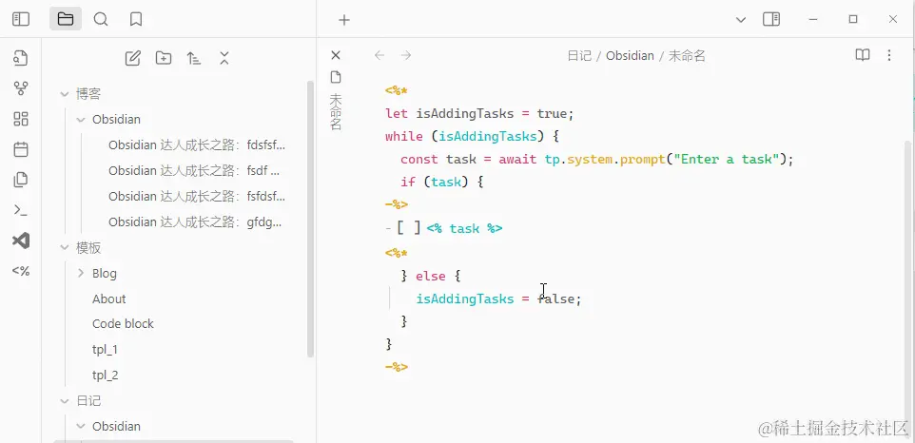Toggle the left sidebar collapse icon
This screenshot has height=443, width=915.
coord(21,19)
